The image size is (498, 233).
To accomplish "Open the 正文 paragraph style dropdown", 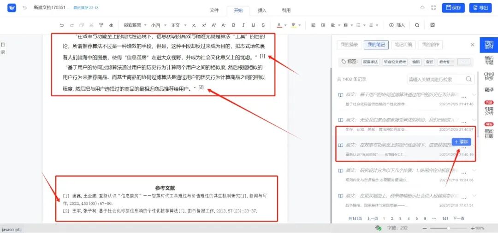I will click(178, 25).
